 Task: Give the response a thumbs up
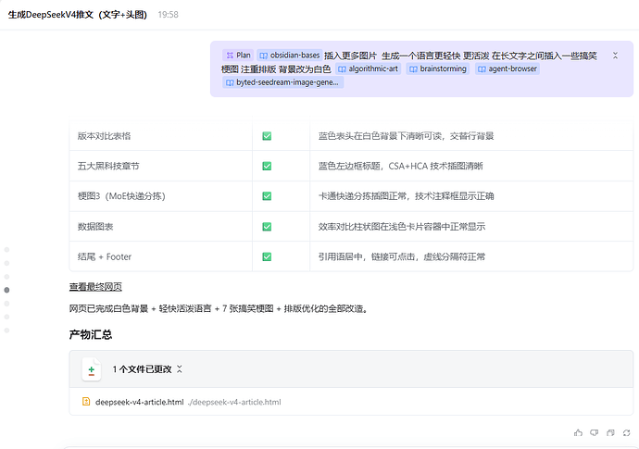coord(579,432)
